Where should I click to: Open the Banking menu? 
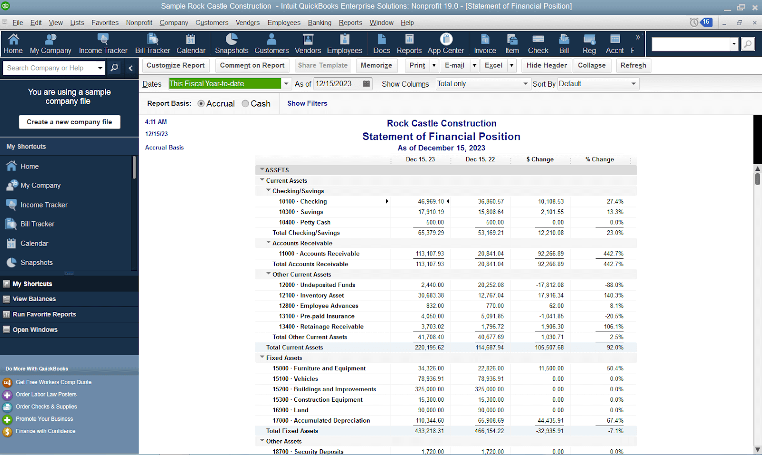click(320, 22)
